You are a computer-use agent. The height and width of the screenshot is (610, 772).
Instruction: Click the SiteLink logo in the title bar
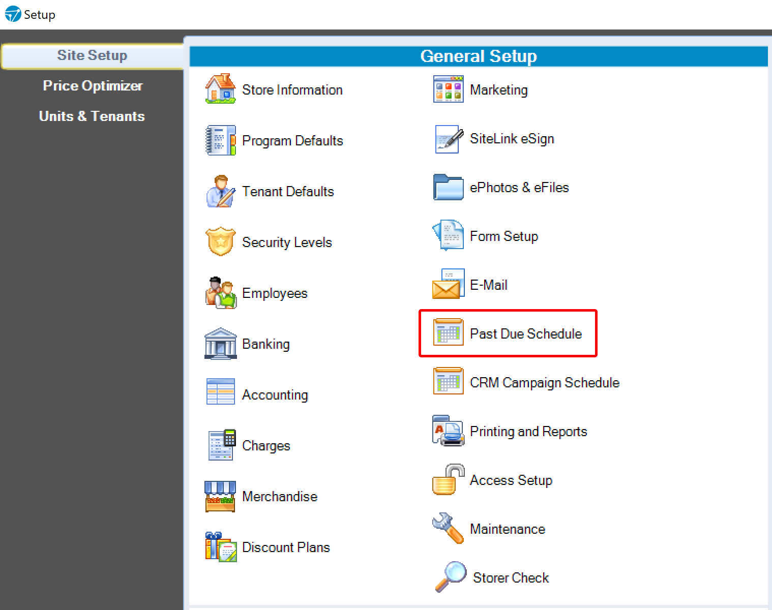click(13, 14)
